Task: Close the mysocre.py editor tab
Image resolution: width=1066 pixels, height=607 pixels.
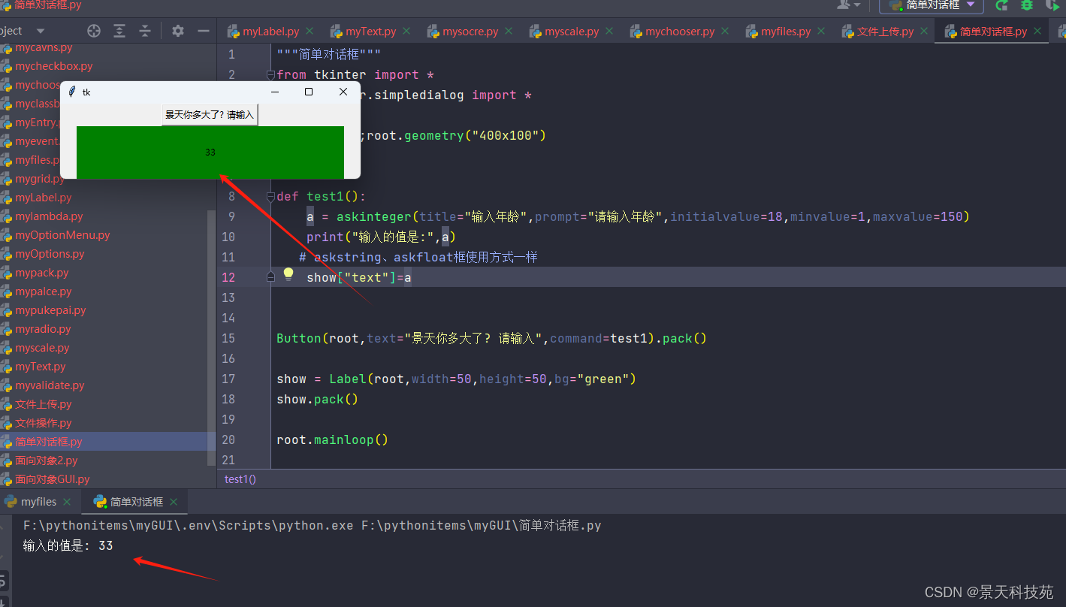Action: [x=509, y=32]
